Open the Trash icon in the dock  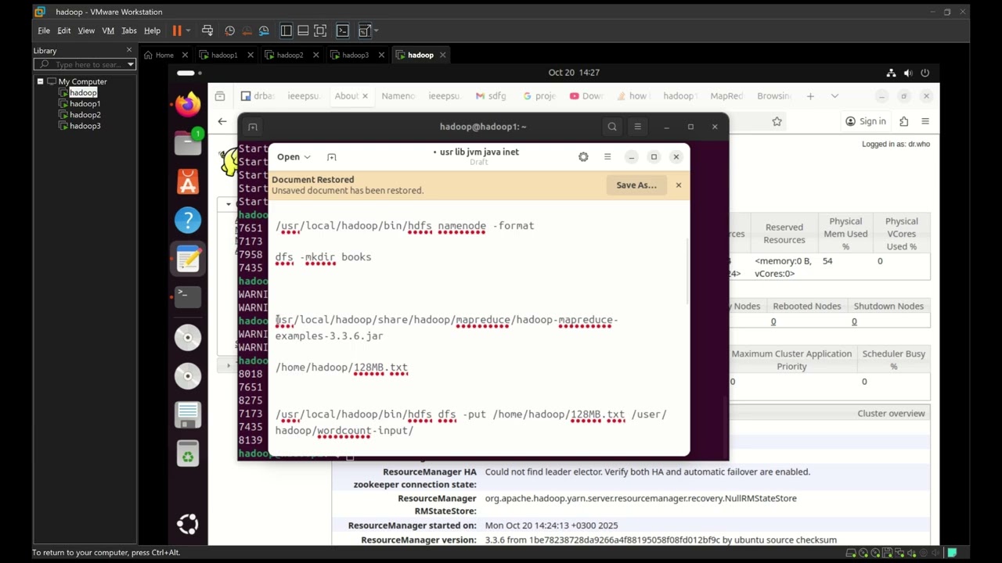click(188, 455)
